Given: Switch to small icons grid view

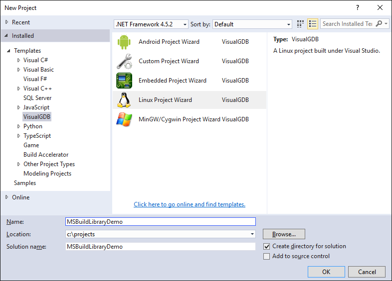Looking at the screenshot, I should point(300,24).
